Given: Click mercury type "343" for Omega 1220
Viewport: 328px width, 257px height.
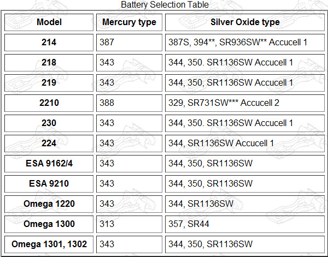Looking at the screenshot, I should click(x=129, y=204).
